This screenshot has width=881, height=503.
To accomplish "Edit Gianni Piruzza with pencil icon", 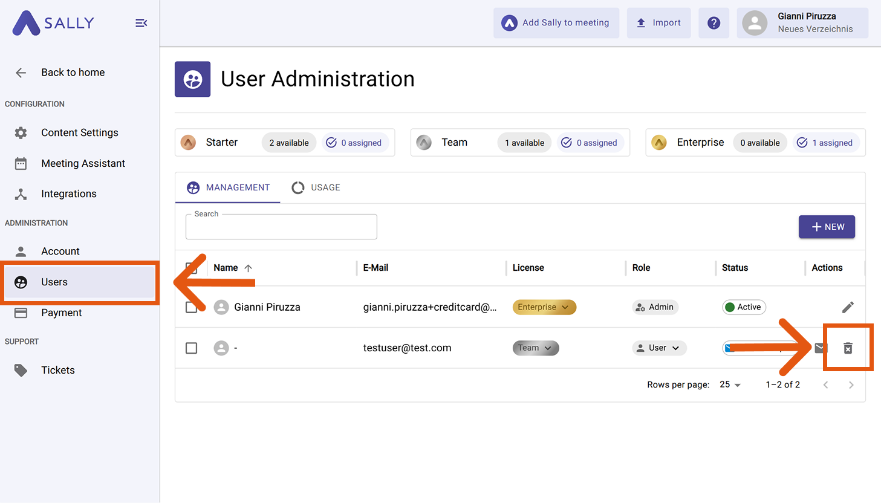I will pos(848,307).
